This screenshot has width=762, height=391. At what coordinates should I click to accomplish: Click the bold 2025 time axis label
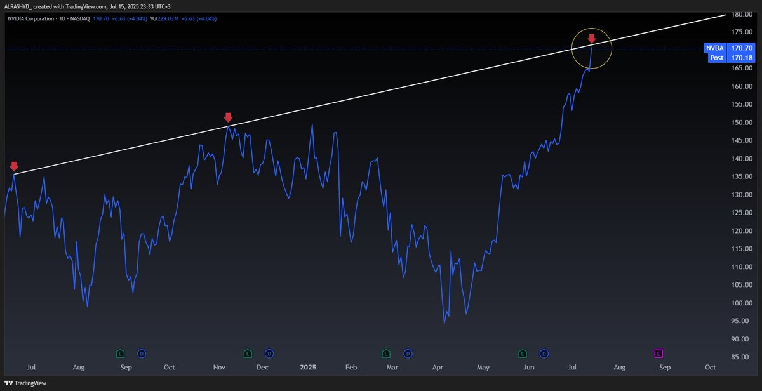pos(307,367)
